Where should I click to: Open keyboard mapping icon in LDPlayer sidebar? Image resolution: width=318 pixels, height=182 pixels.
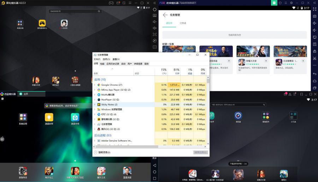[x=154, y=16]
